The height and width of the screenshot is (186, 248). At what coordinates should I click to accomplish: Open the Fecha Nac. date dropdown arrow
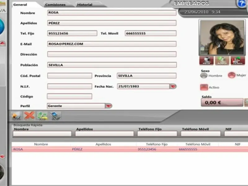[173, 86]
